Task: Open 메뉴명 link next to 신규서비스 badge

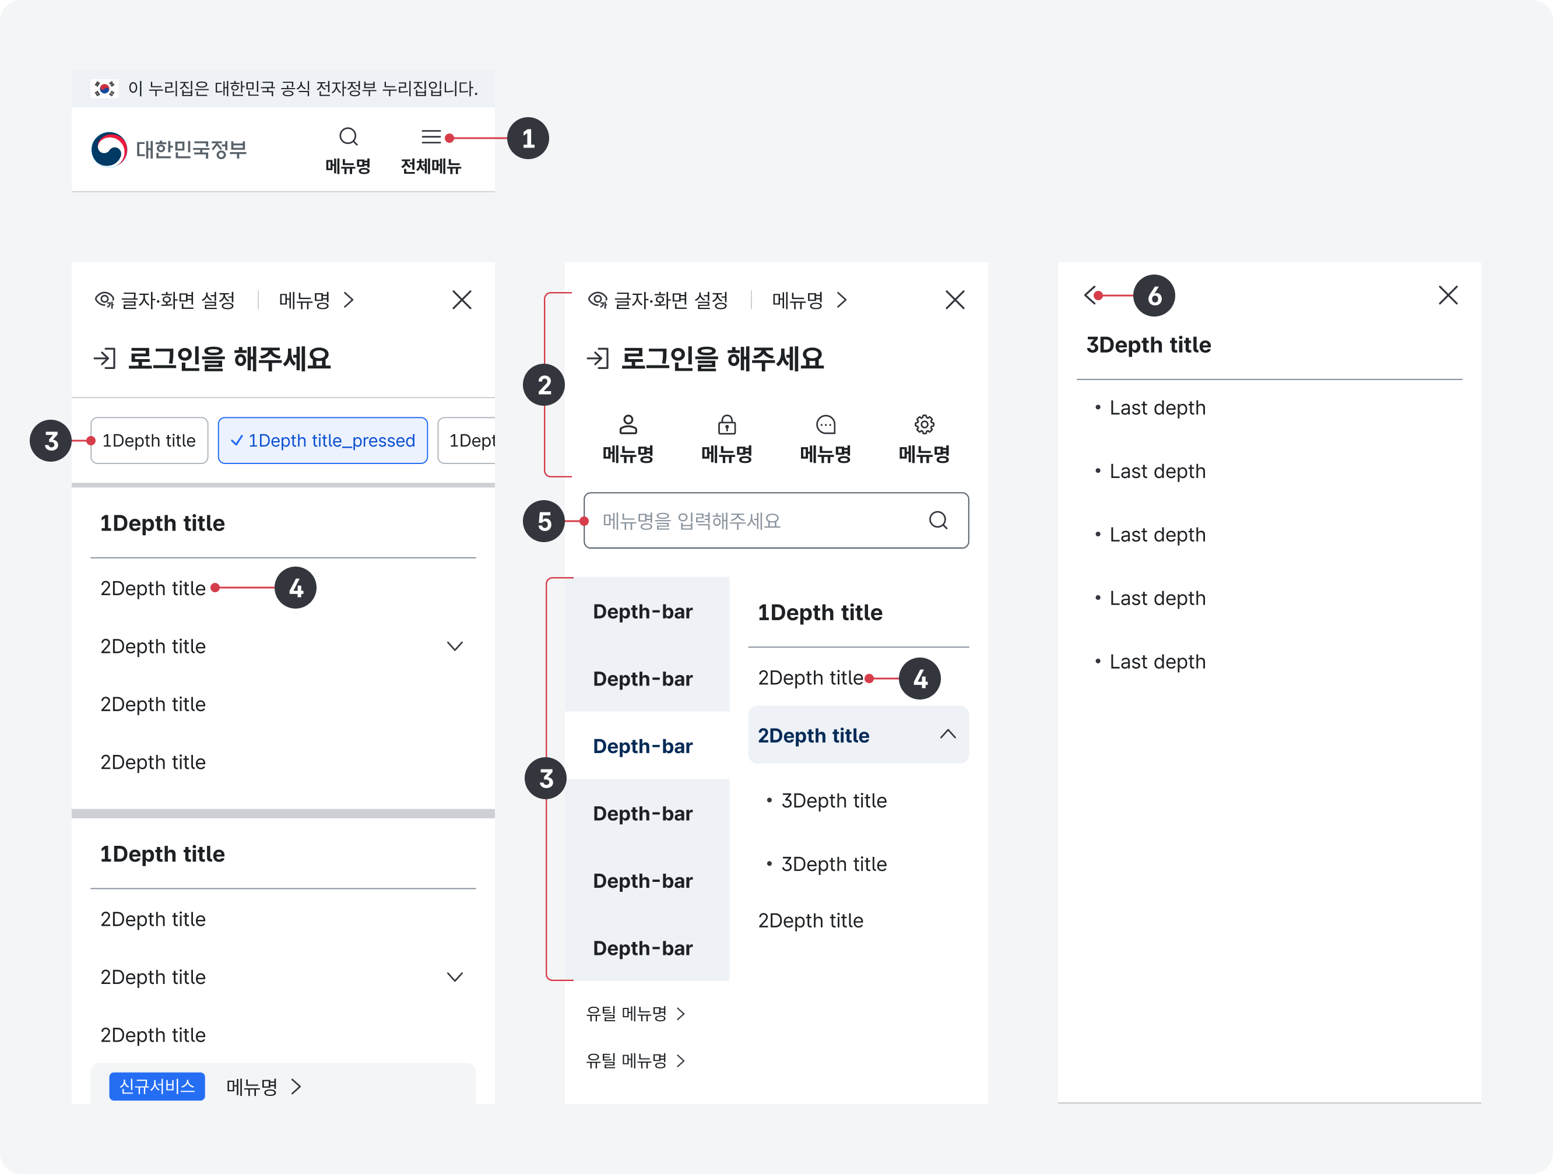Action: [x=252, y=1087]
